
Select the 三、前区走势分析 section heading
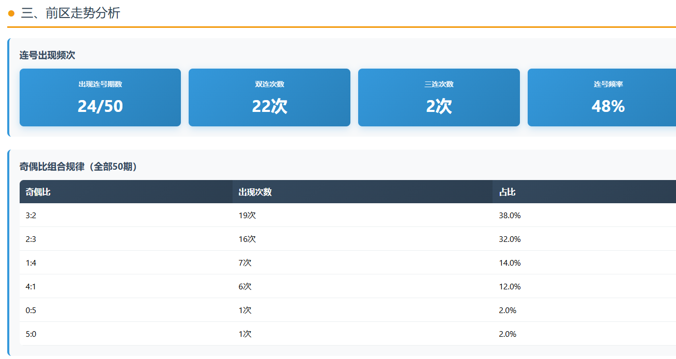coord(70,13)
